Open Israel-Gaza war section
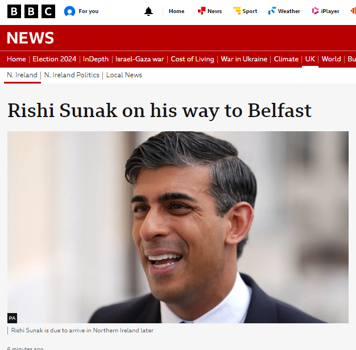 [x=139, y=59]
